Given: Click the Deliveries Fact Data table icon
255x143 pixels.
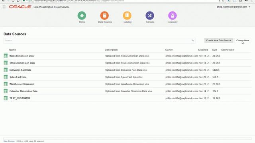Looking at the screenshot, I should pyautogui.click(x=6, y=70).
